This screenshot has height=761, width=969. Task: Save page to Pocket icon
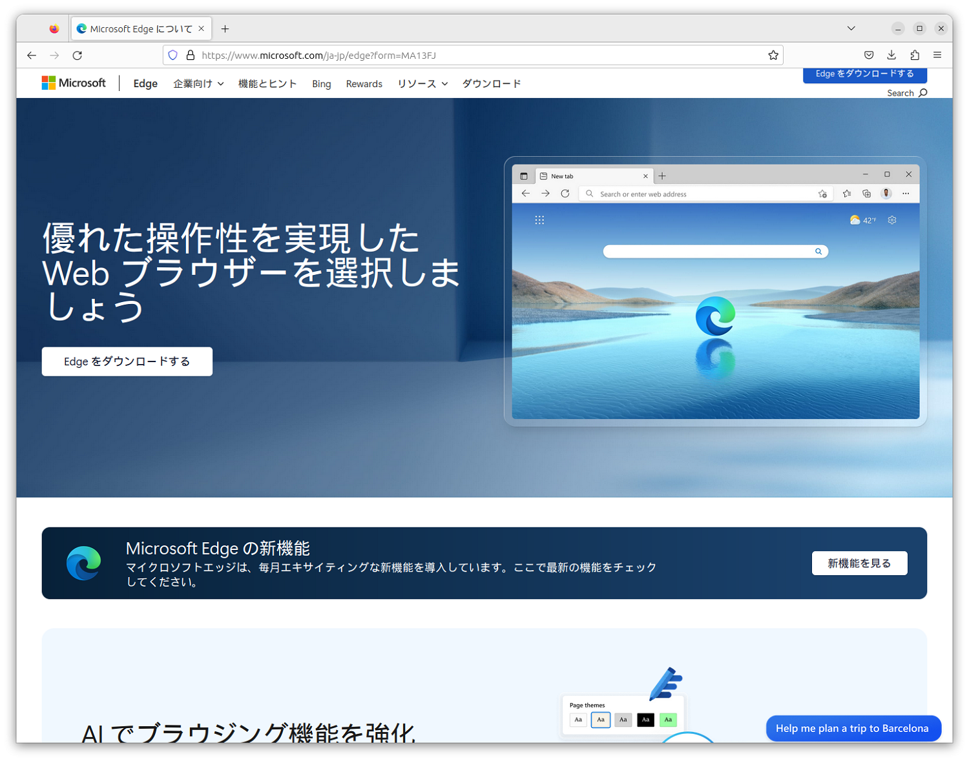869,56
